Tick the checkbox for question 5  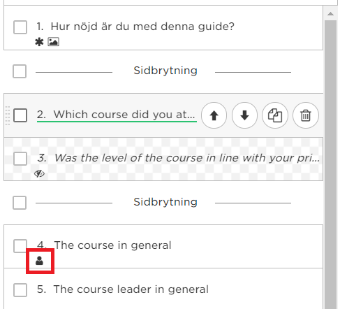tap(20, 290)
